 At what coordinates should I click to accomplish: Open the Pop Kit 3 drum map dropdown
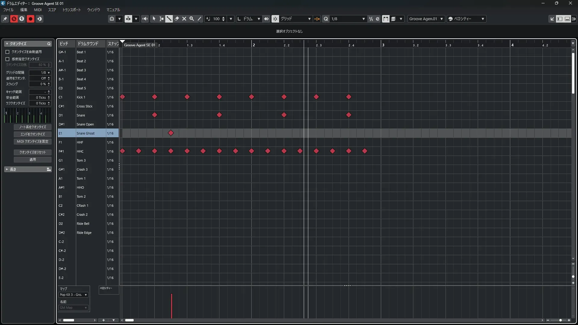(73, 295)
